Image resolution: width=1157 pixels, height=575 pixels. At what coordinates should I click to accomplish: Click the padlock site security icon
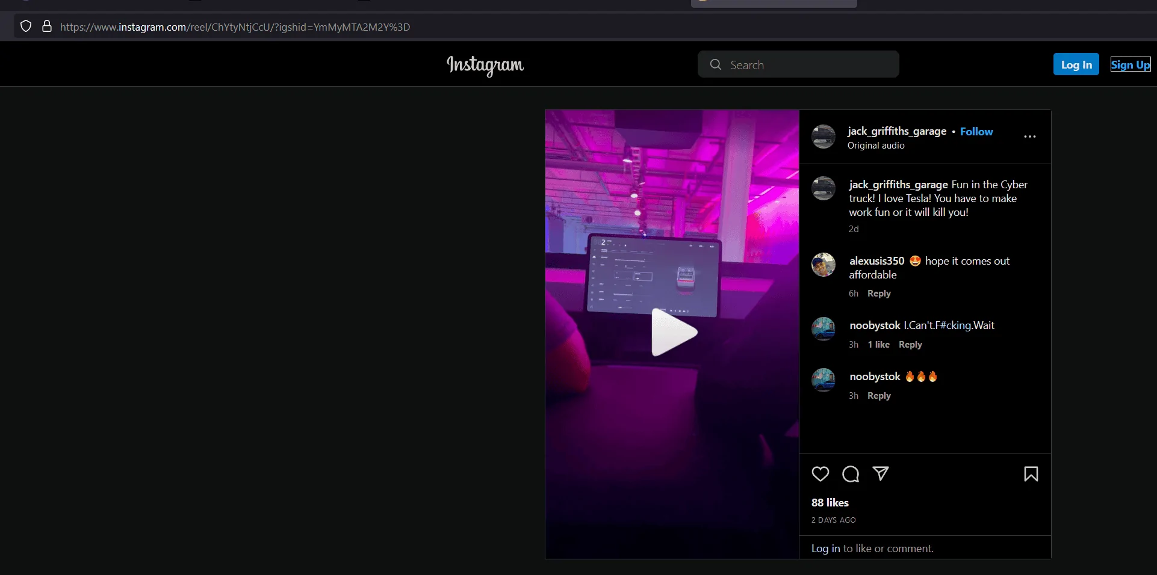point(47,26)
